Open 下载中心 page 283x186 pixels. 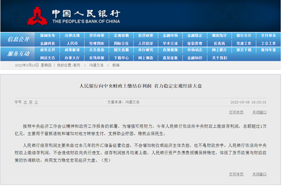coord(121,58)
